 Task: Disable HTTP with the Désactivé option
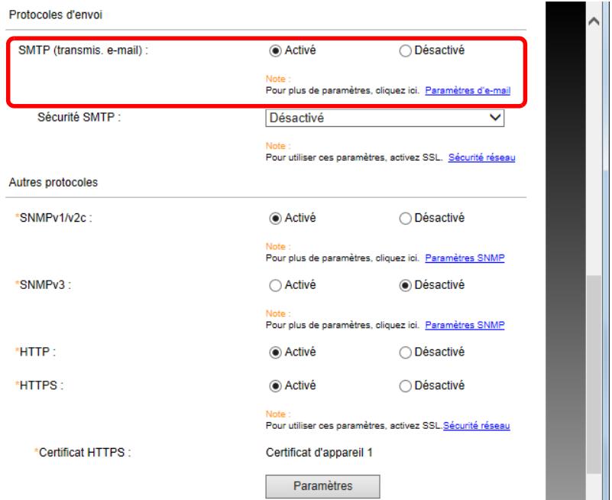[405, 352]
